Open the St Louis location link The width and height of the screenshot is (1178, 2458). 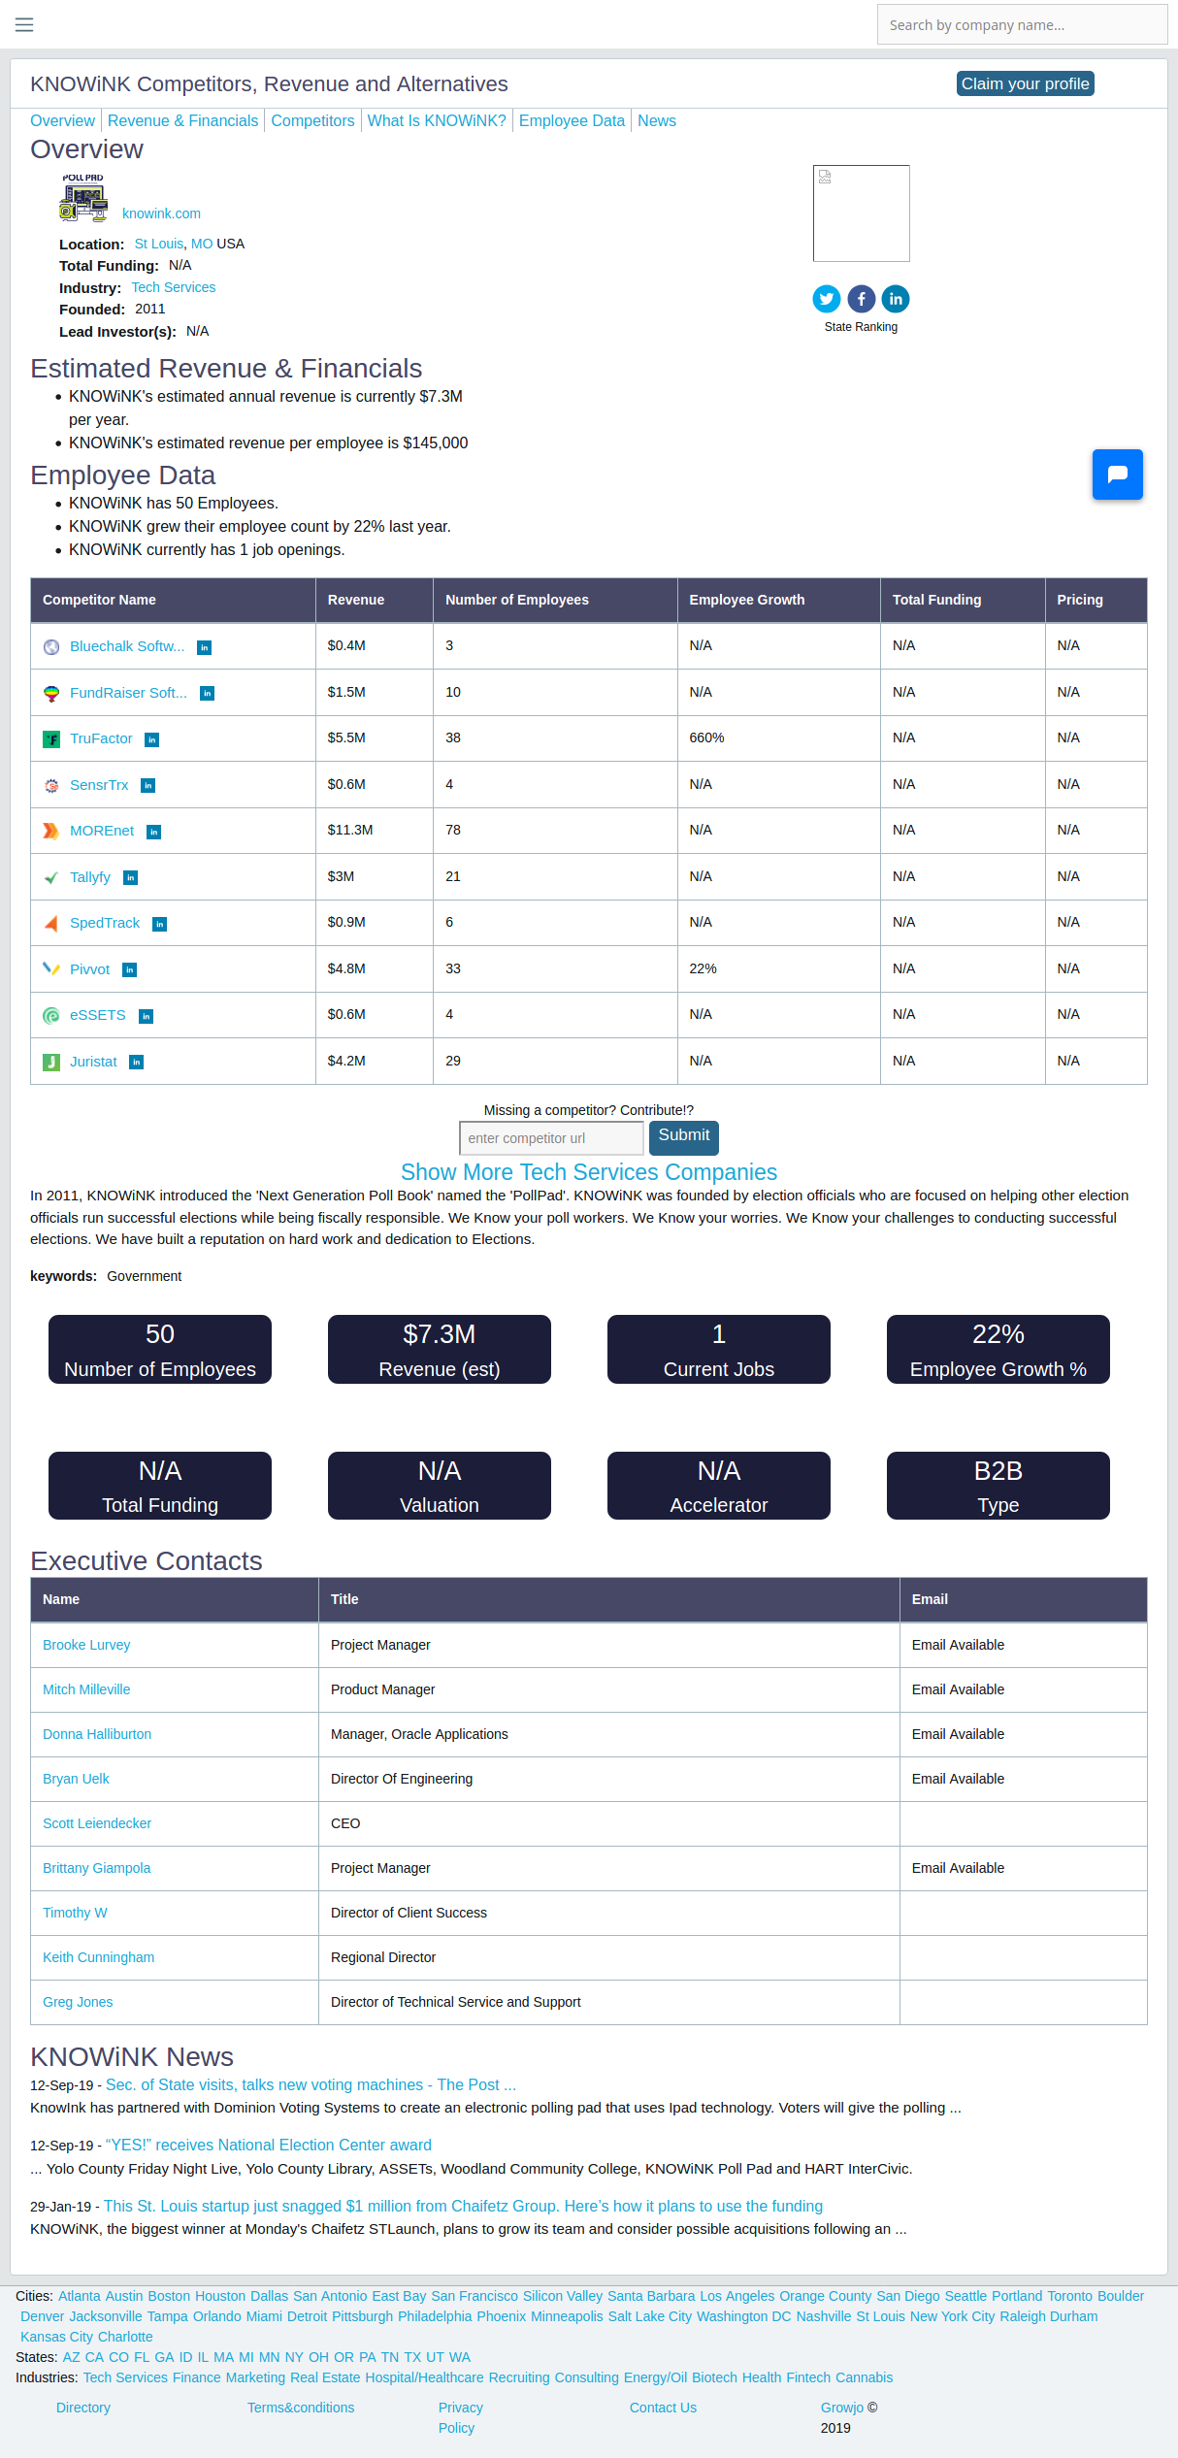(159, 244)
